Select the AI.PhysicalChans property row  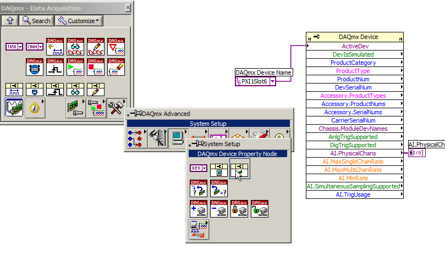[x=355, y=153]
